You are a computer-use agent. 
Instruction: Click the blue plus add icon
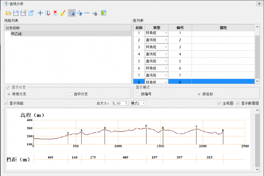(x=40, y=13)
